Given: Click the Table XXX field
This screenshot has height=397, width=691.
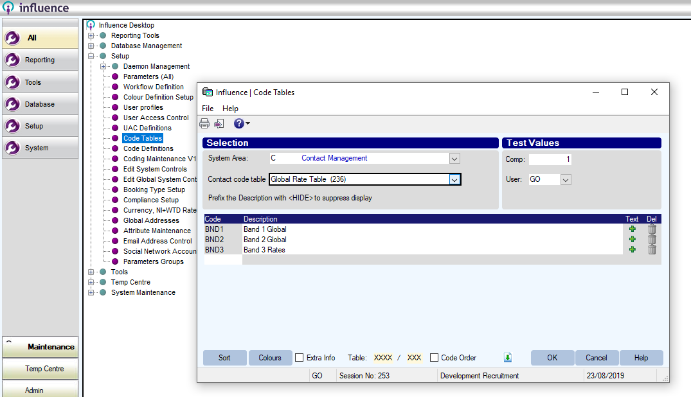Looking at the screenshot, I should [414, 358].
